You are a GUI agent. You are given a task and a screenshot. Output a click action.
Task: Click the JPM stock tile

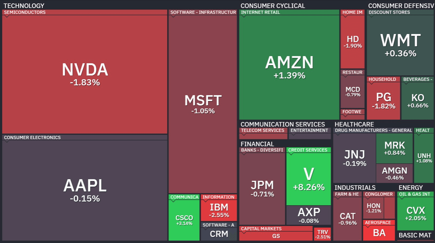262,188
